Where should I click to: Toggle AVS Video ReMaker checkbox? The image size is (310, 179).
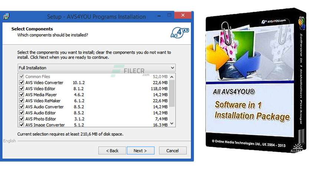click(x=22, y=101)
